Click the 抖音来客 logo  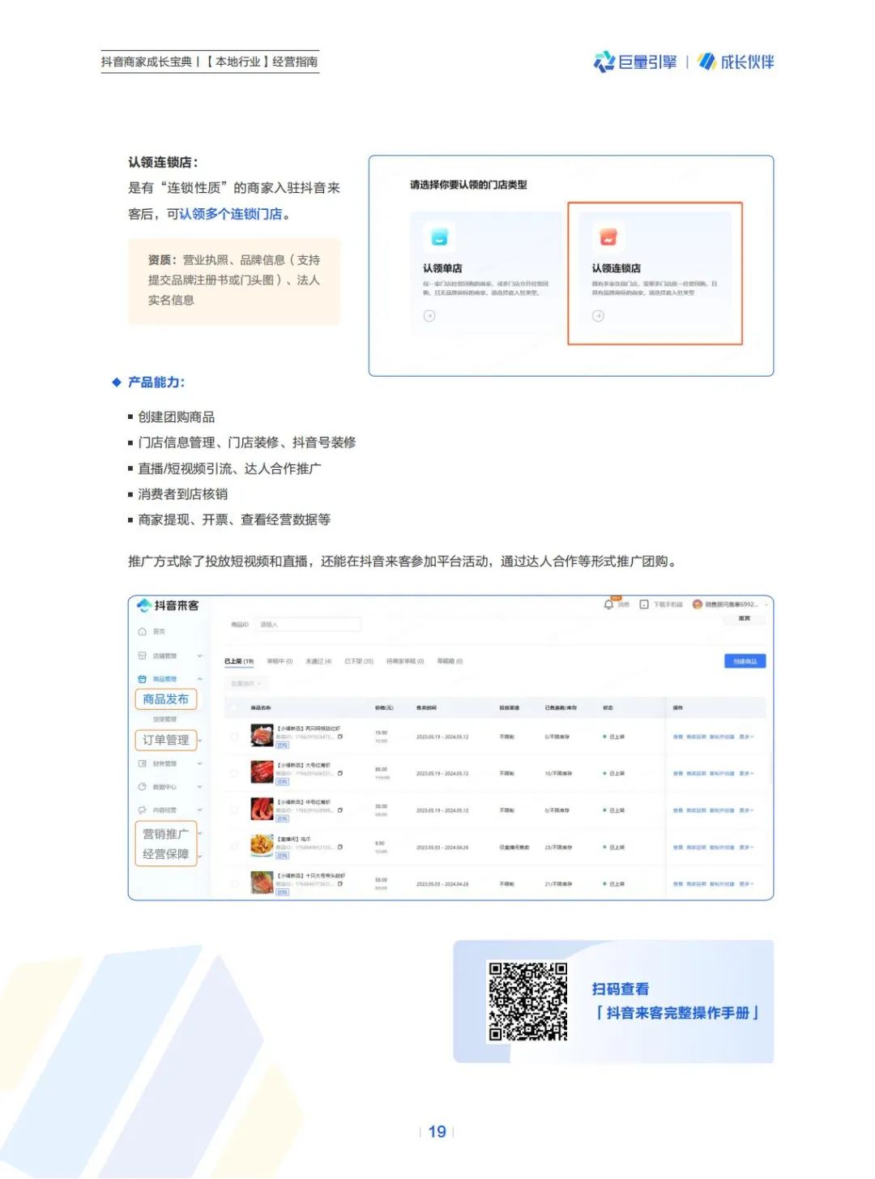pyautogui.click(x=168, y=605)
